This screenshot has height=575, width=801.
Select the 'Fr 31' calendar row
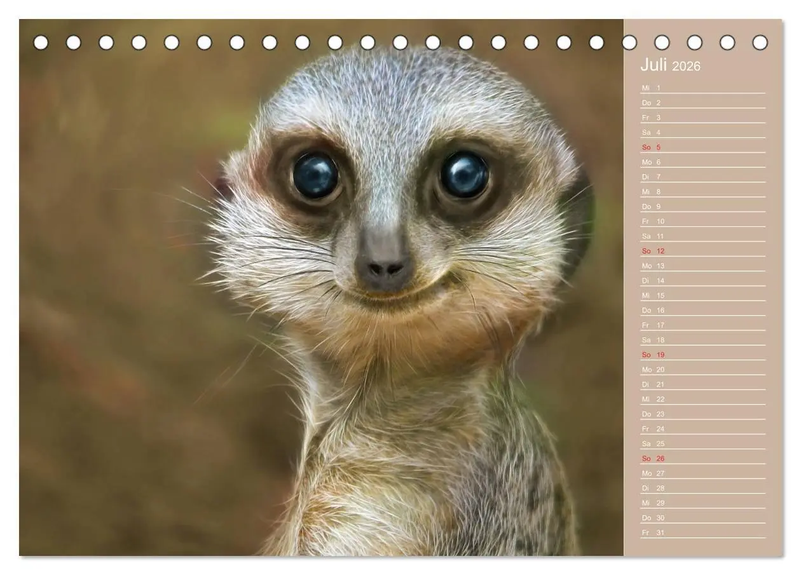pyautogui.click(x=702, y=532)
